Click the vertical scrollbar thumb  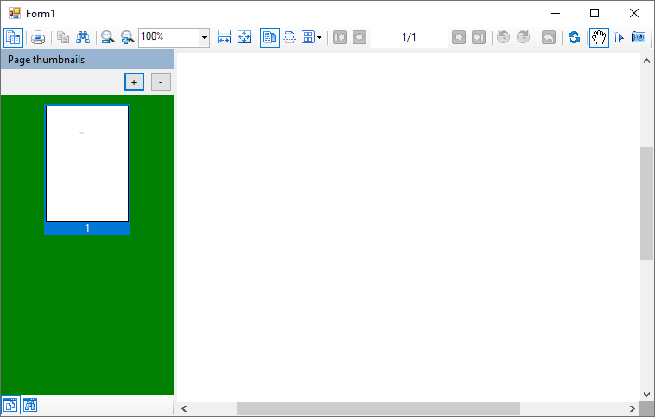click(646, 203)
